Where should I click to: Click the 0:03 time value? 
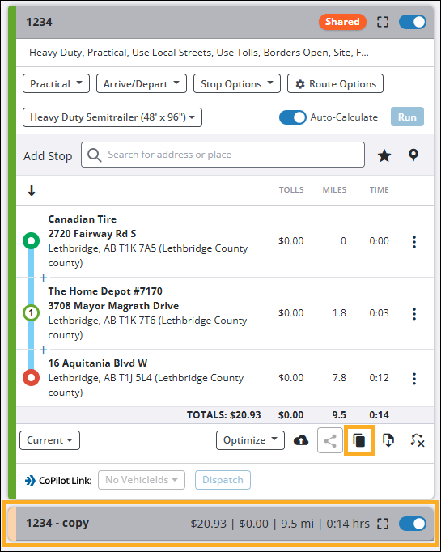point(379,313)
